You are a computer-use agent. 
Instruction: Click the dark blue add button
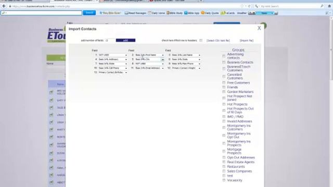point(125,41)
